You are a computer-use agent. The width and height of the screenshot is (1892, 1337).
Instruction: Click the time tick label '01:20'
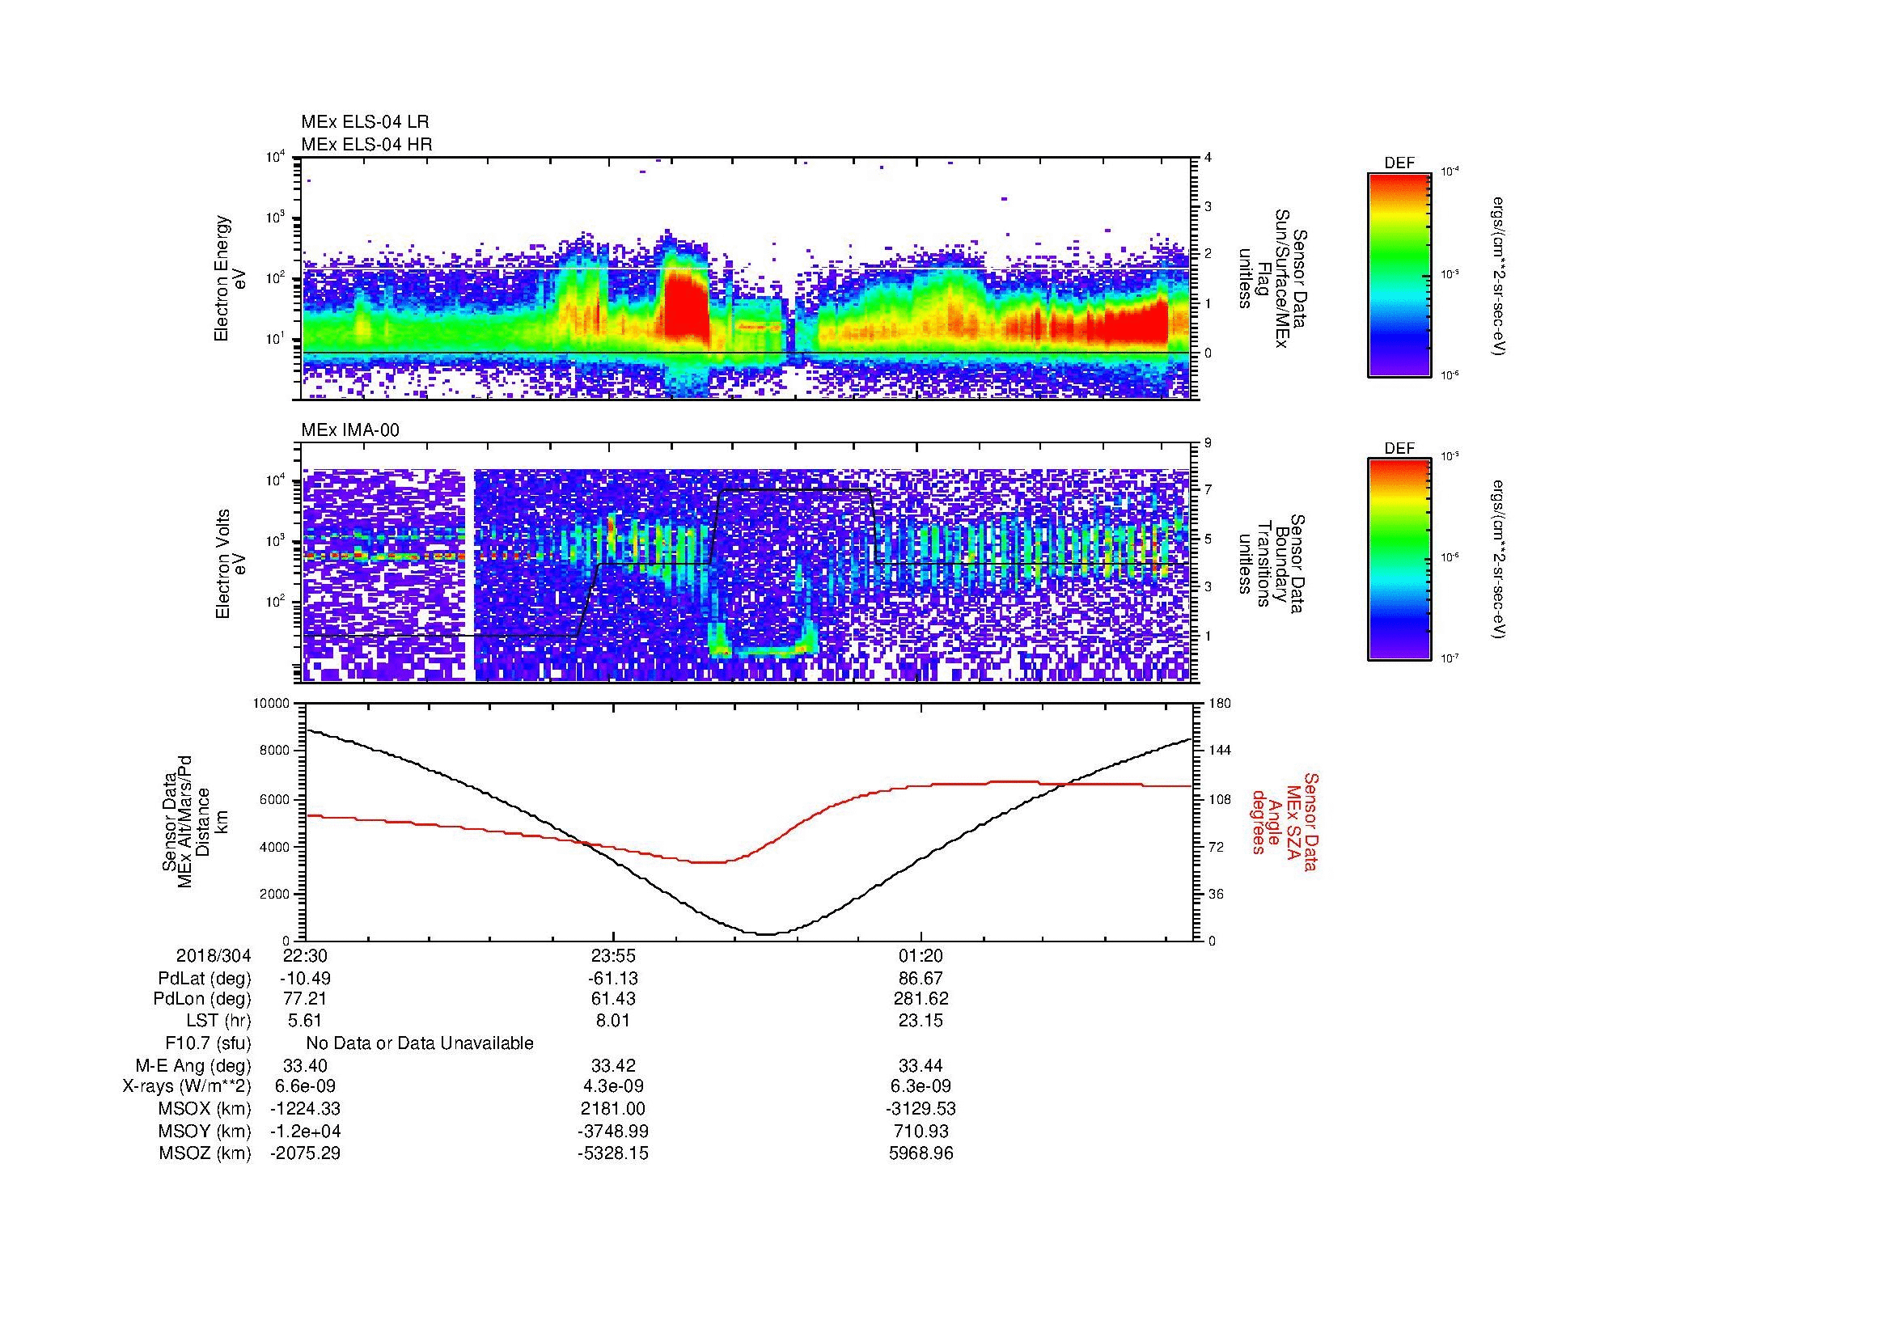pyautogui.click(x=921, y=955)
